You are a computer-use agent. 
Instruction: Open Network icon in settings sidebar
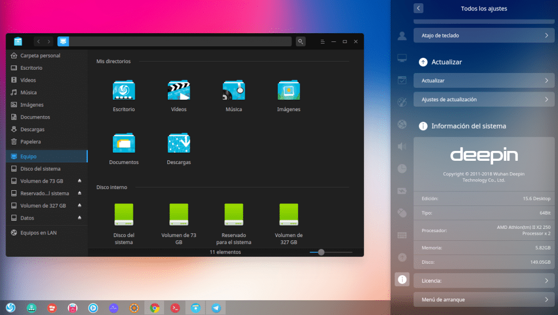coord(402,125)
